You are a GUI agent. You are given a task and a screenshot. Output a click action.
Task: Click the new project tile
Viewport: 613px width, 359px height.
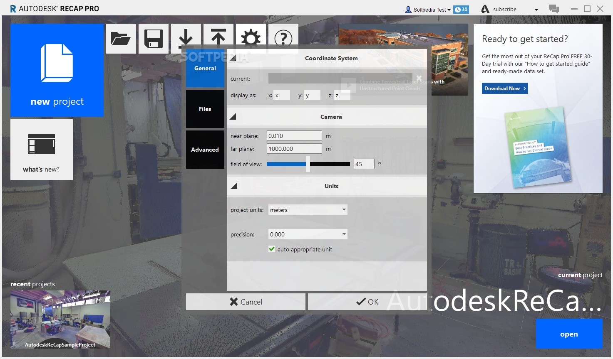point(57,70)
